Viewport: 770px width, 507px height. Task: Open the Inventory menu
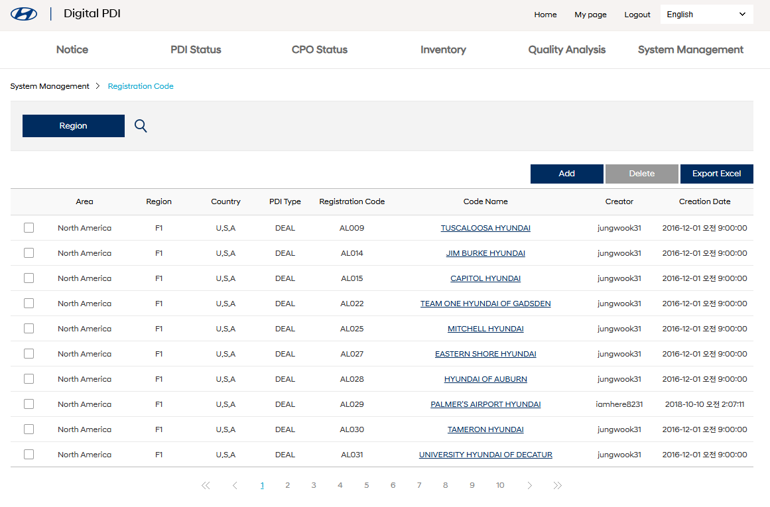[x=444, y=50]
